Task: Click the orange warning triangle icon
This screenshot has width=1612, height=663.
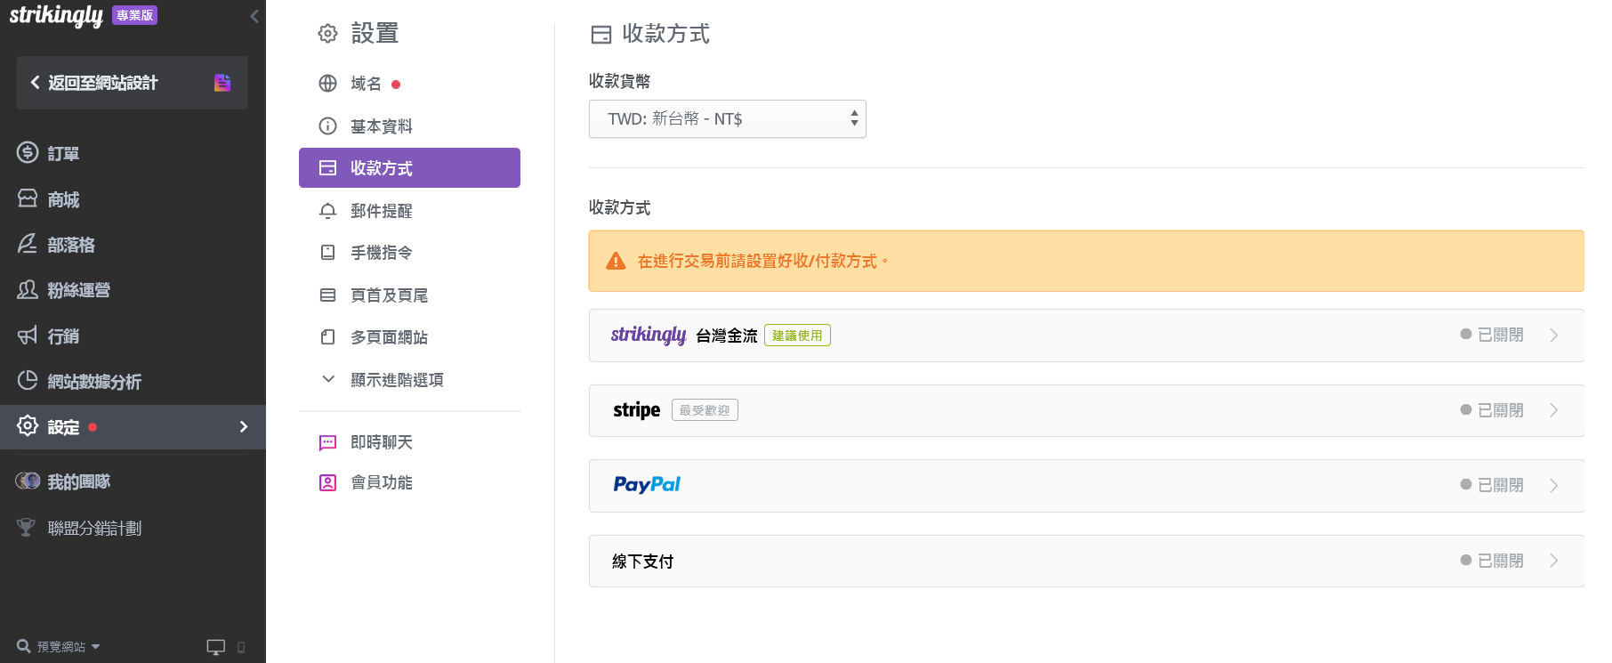Action: pyautogui.click(x=616, y=261)
